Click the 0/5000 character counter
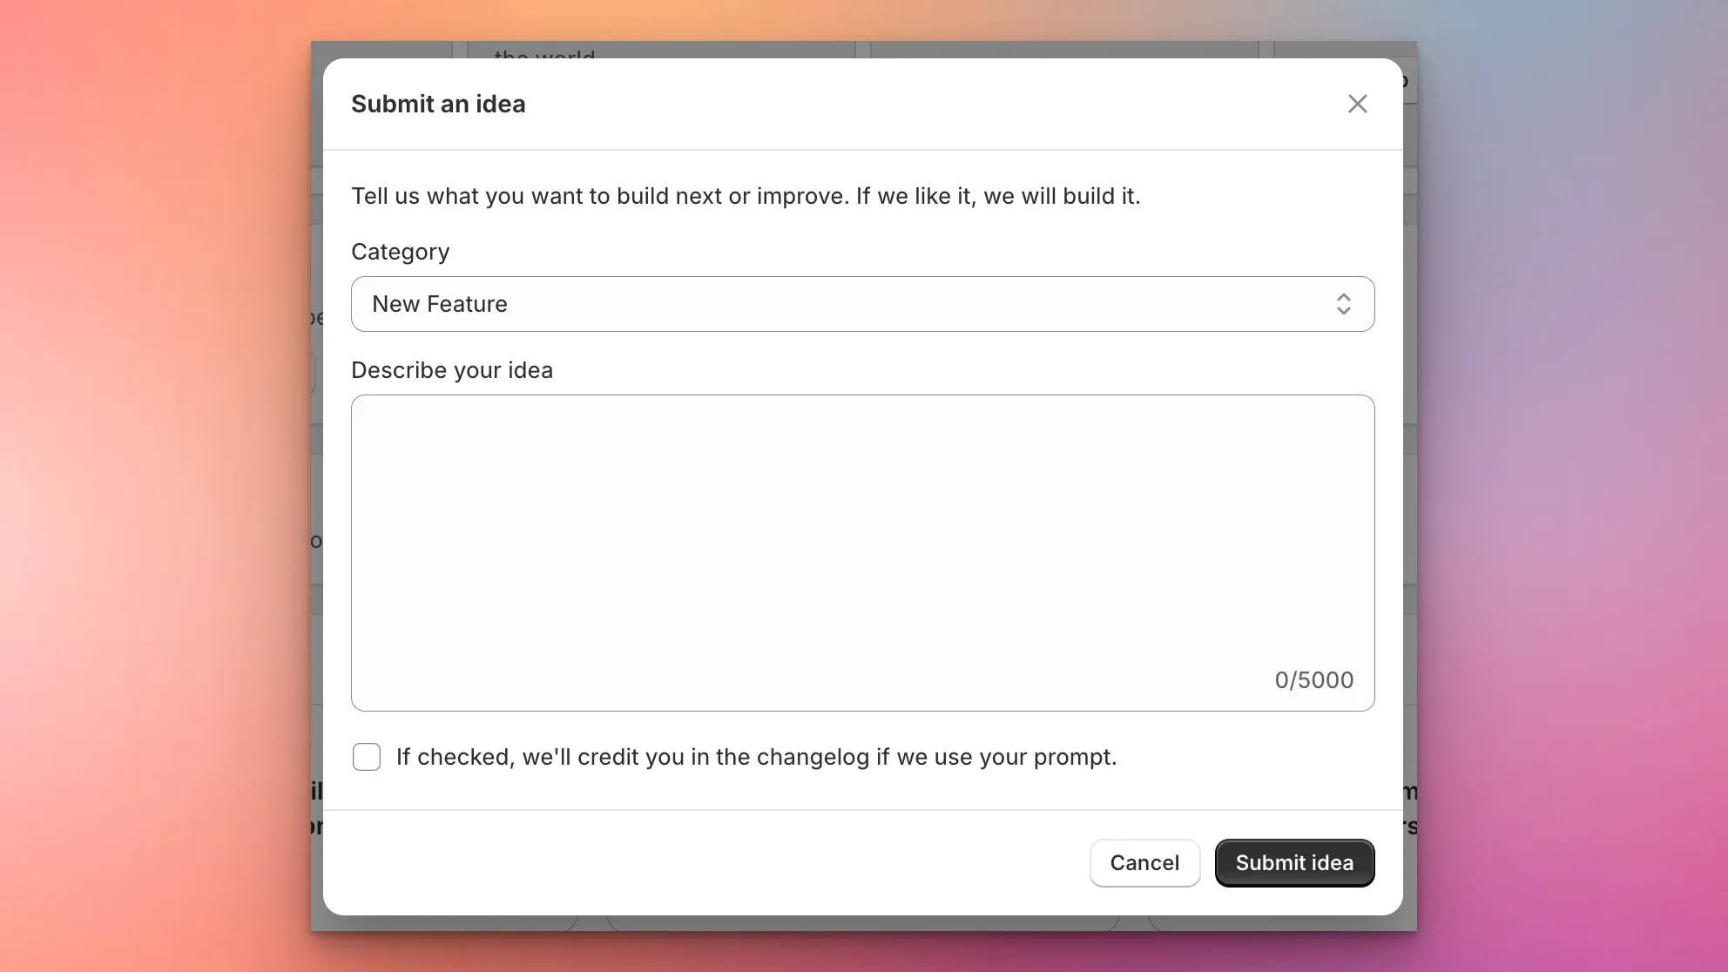 1313,680
